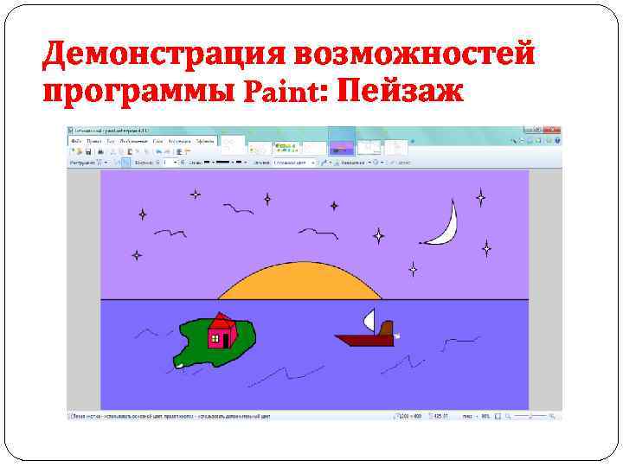The image size is (623, 467).
Task: Open the line width dropdown arrow
Action: point(175,163)
